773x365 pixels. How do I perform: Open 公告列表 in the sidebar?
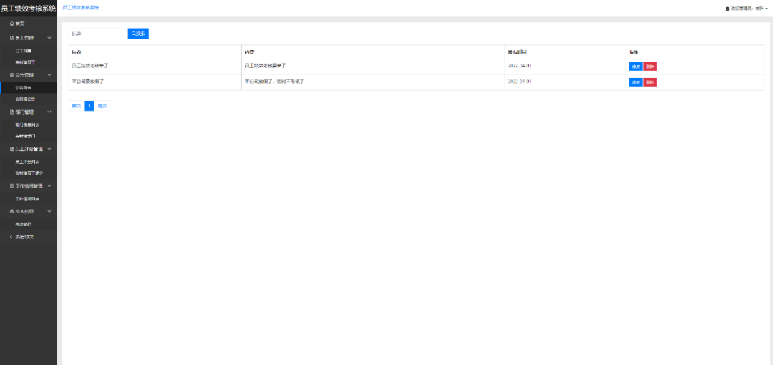point(24,87)
